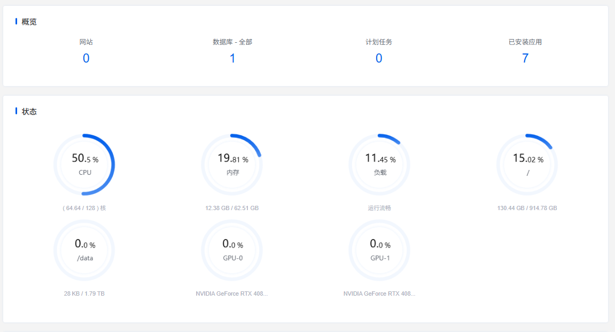
Task: Select the text ( 64.64 / 128 ) 核
Action: 84,208
